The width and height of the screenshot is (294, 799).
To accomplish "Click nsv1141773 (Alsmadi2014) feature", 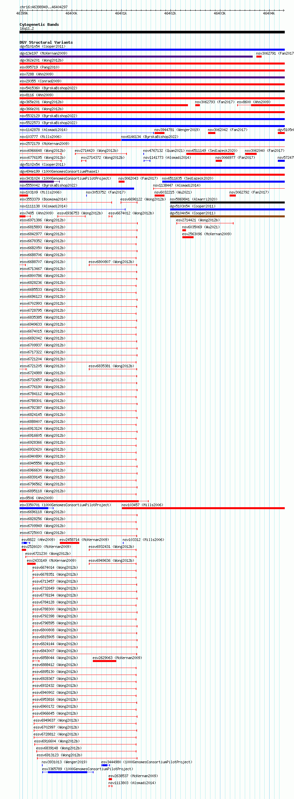I will 147,161.
